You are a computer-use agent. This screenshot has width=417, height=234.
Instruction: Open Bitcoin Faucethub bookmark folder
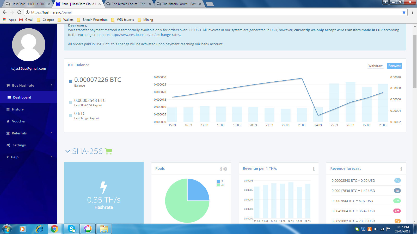93,20
